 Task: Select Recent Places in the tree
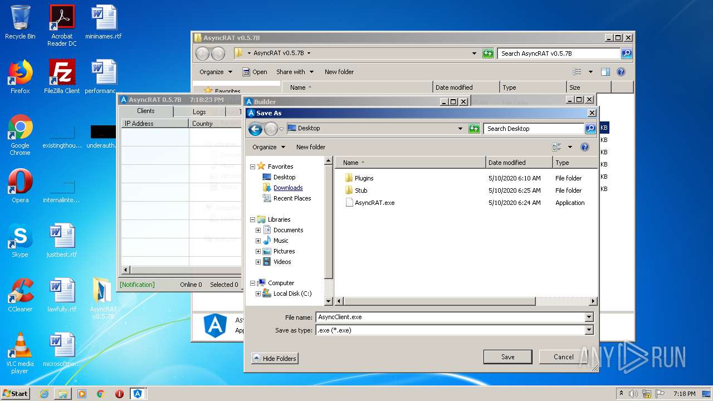pos(292,198)
